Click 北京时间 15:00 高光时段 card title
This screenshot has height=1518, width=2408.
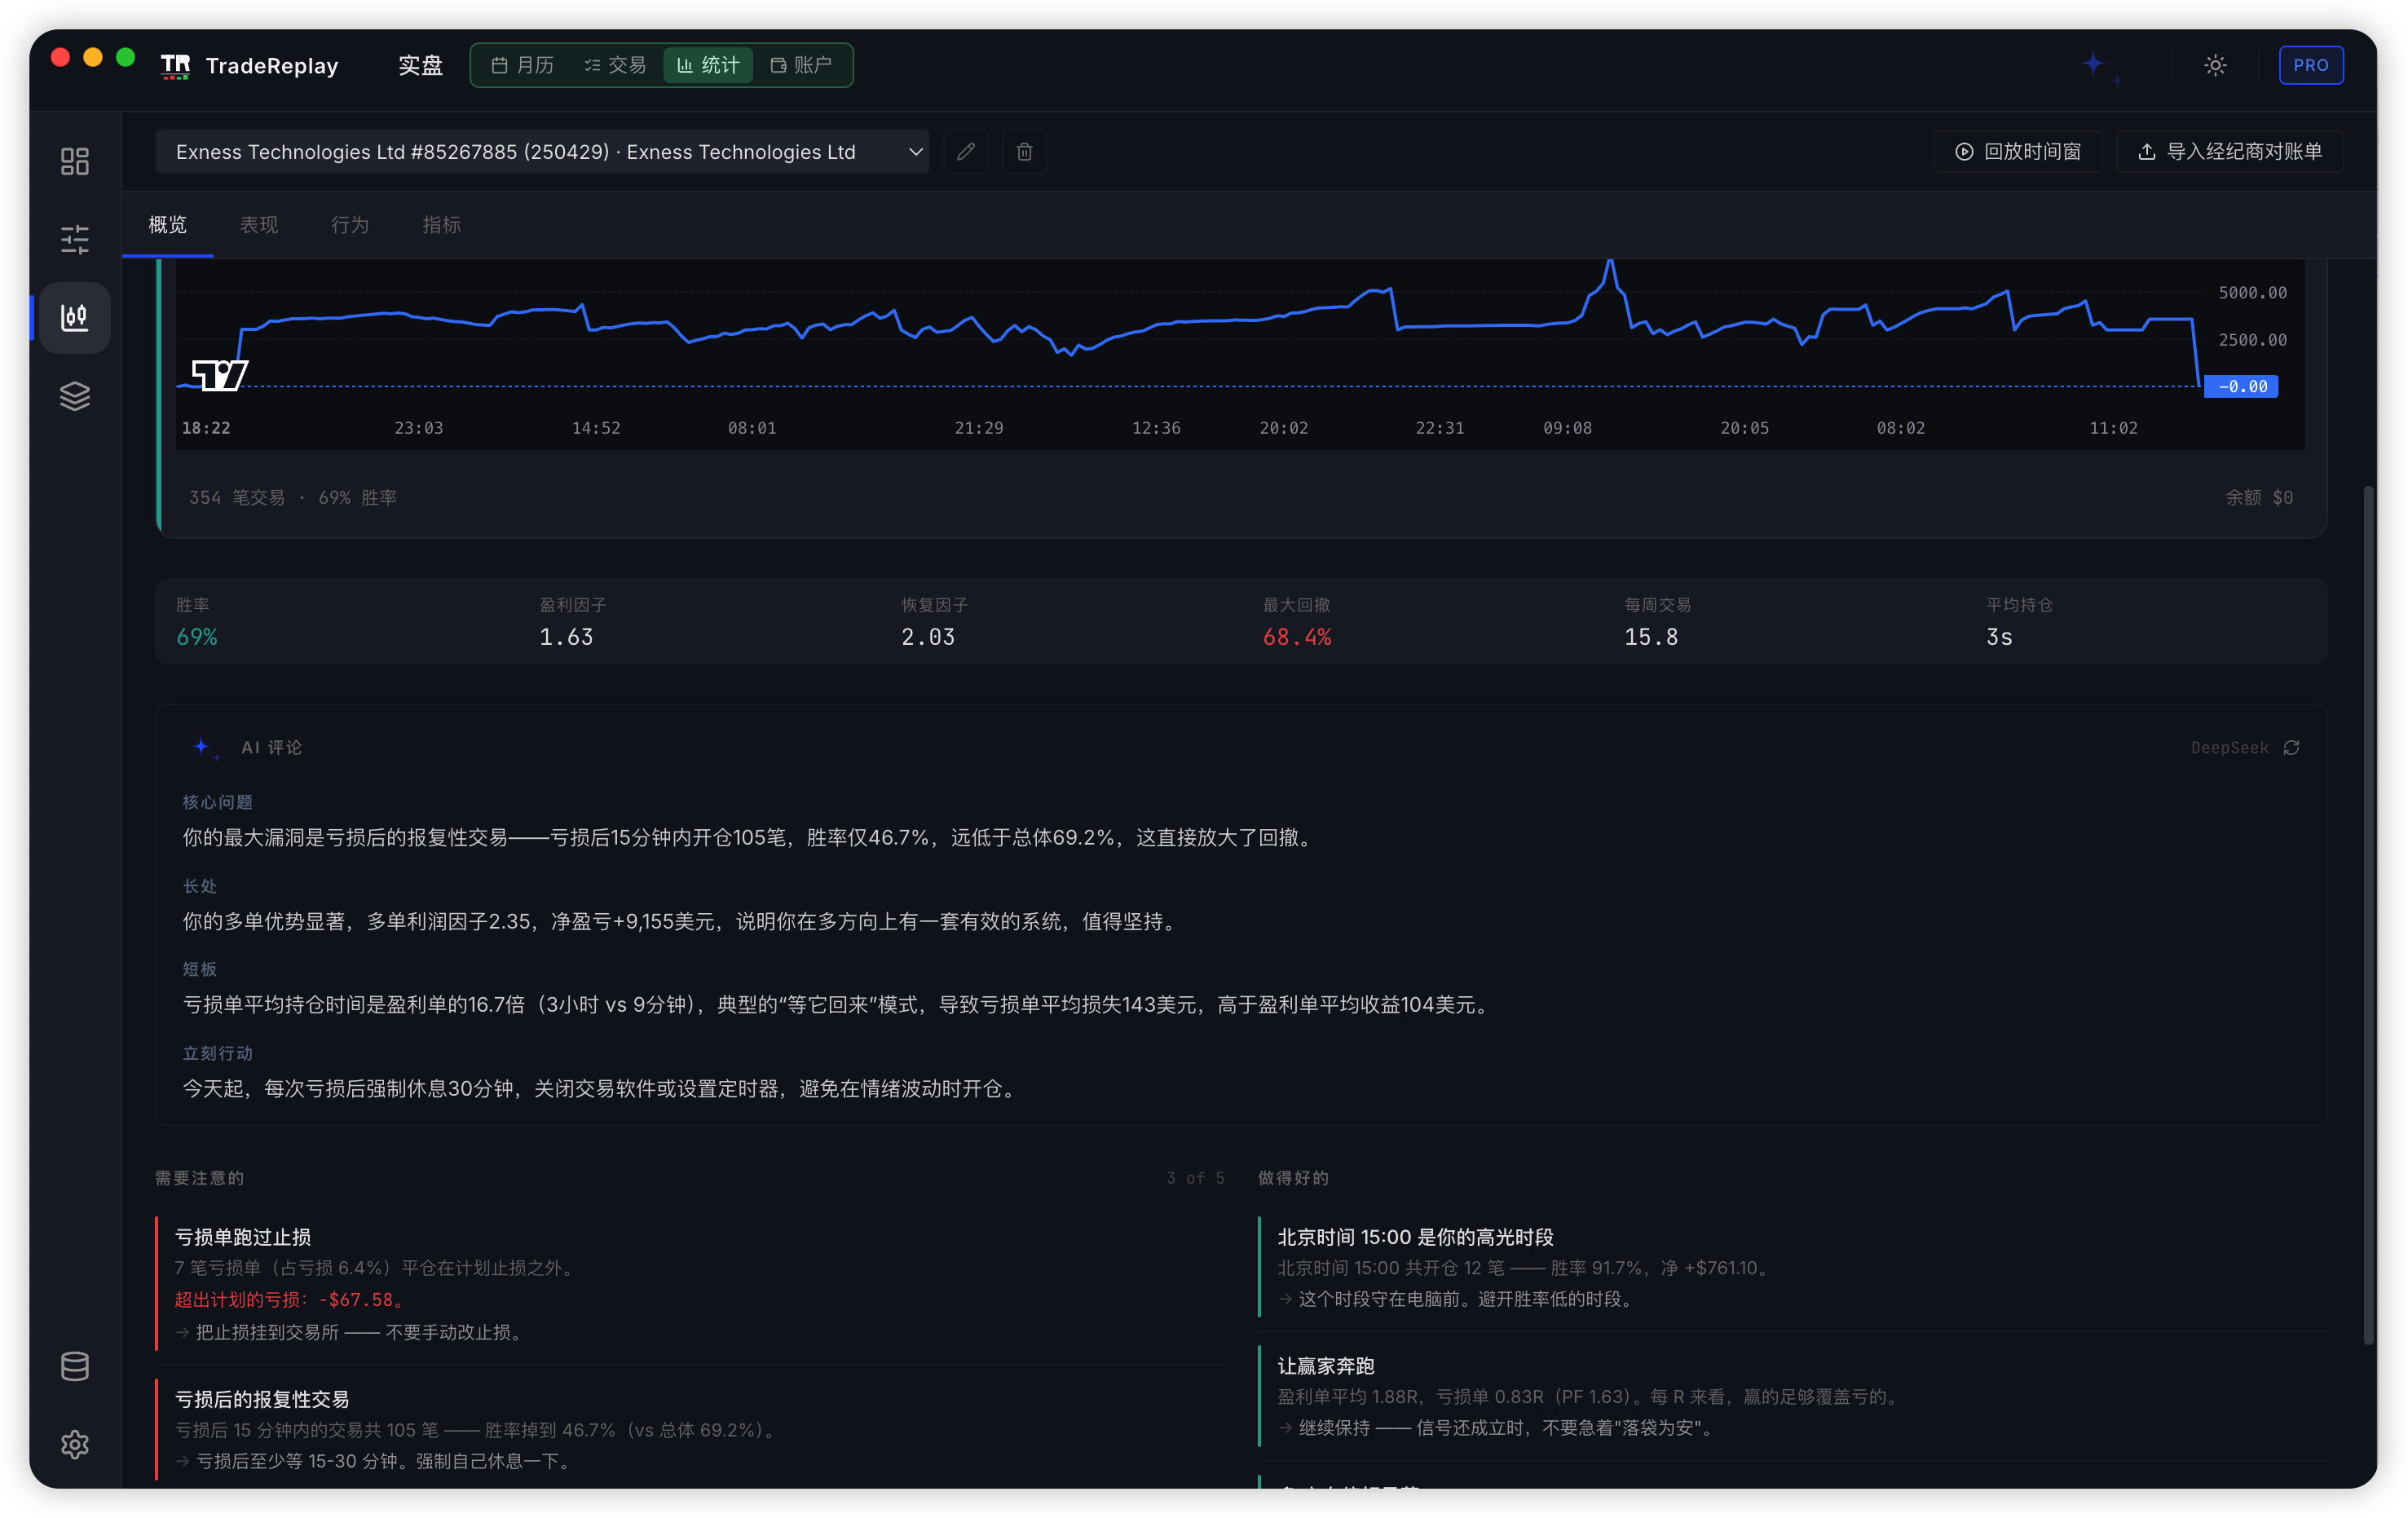coord(1415,1237)
